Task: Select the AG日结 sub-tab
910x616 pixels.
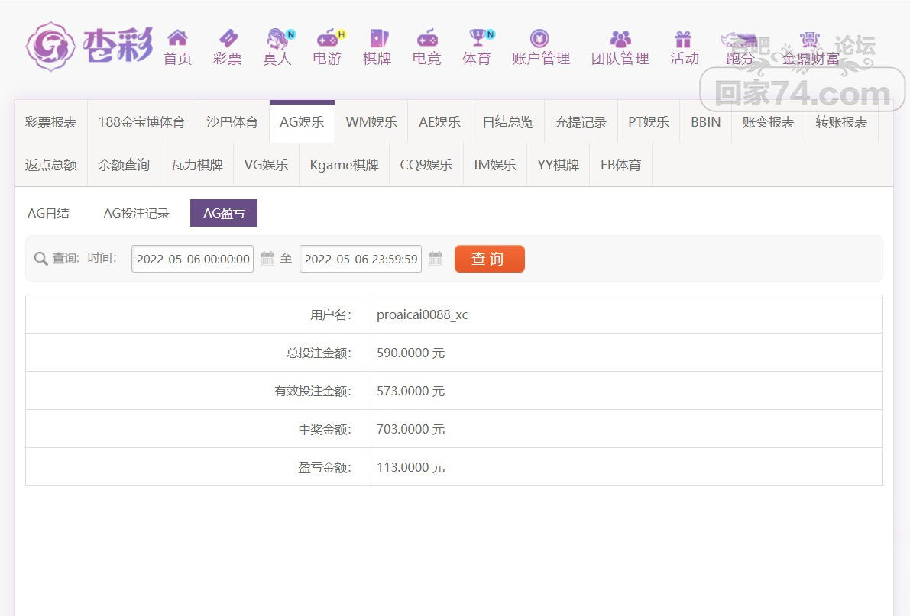Action: pyautogui.click(x=49, y=214)
